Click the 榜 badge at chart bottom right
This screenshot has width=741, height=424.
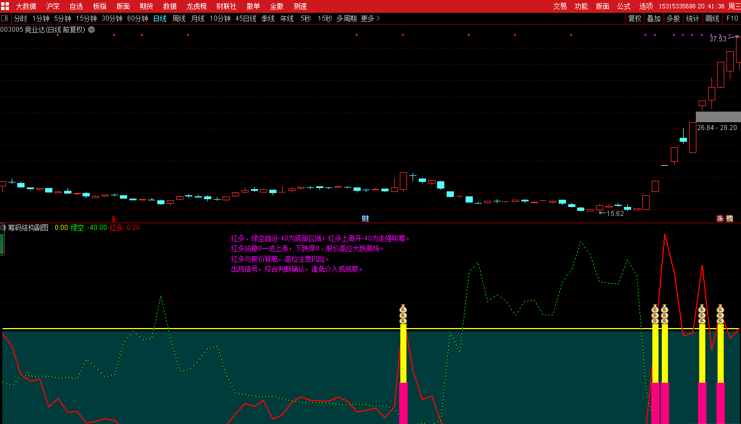tap(729, 219)
